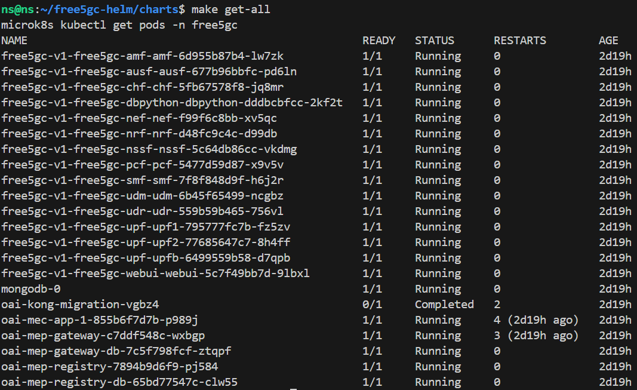This screenshot has width=637, height=390.
Task: Click the chf pod name ending in jq8mr
Action: pyautogui.click(x=142, y=87)
